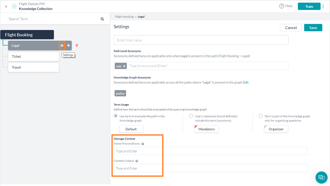Open Legal node settings gear

(x=62, y=46)
